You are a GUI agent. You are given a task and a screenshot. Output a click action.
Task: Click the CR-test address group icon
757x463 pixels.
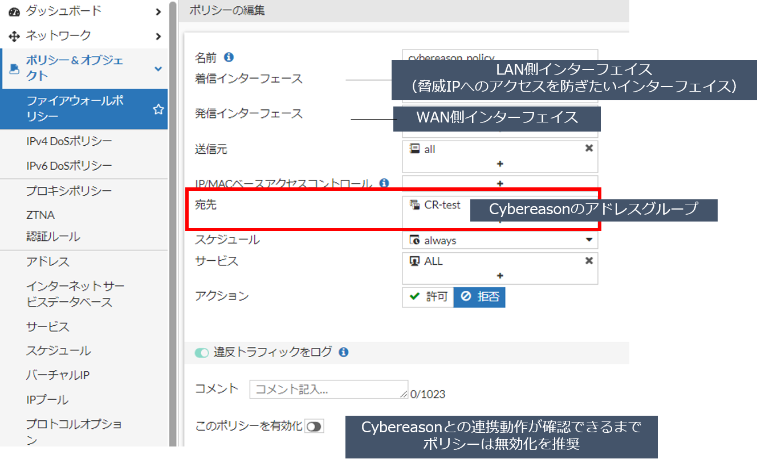click(x=415, y=205)
